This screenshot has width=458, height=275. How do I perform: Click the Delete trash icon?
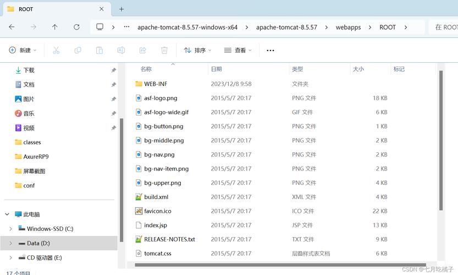pos(164,50)
